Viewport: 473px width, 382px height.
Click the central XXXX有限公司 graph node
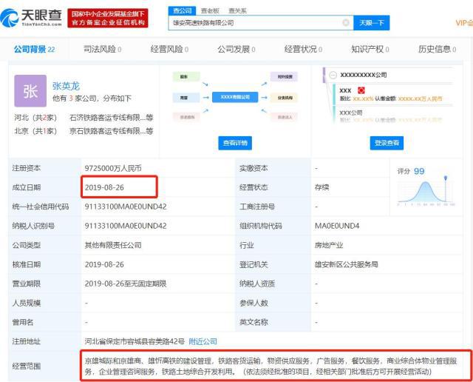tap(235, 97)
